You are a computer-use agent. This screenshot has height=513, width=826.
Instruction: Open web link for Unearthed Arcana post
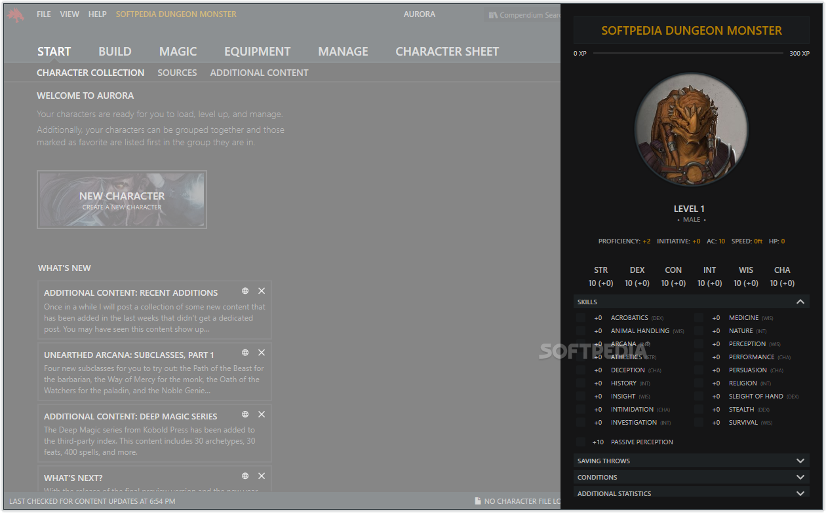245,353
